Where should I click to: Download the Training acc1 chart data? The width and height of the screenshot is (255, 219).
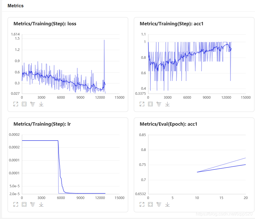click(x=167, y=104)
